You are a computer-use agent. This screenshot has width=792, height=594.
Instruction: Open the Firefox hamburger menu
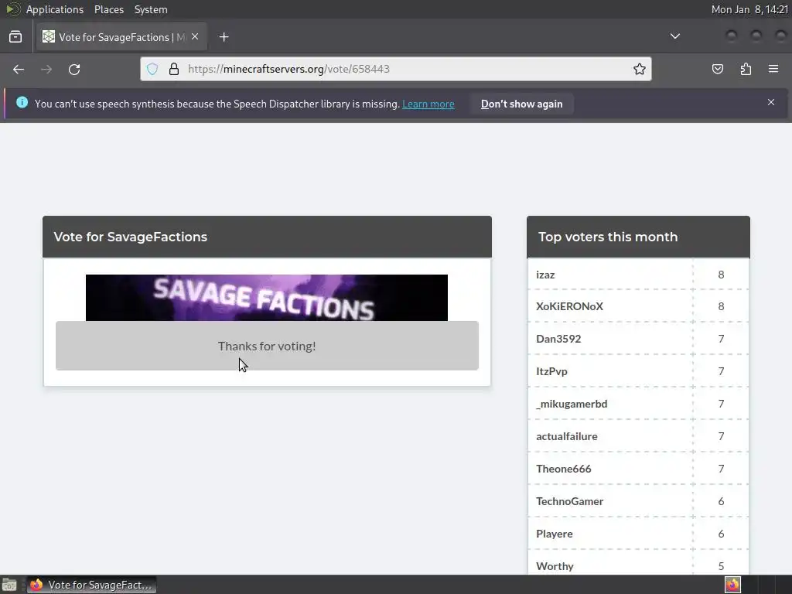773,69
